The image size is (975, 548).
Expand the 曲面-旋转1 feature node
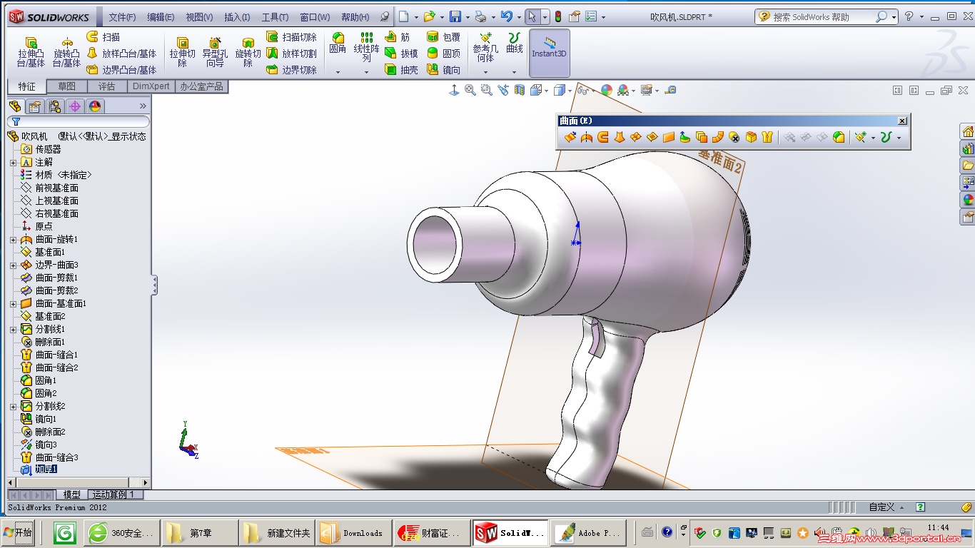14,240
